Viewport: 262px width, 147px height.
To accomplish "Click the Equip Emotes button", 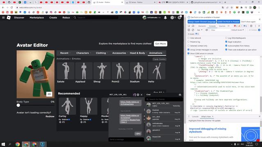I will (159, 59).
